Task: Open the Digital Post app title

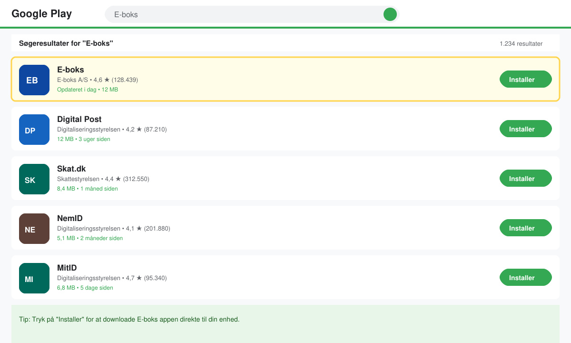Action: coord(79,119)
